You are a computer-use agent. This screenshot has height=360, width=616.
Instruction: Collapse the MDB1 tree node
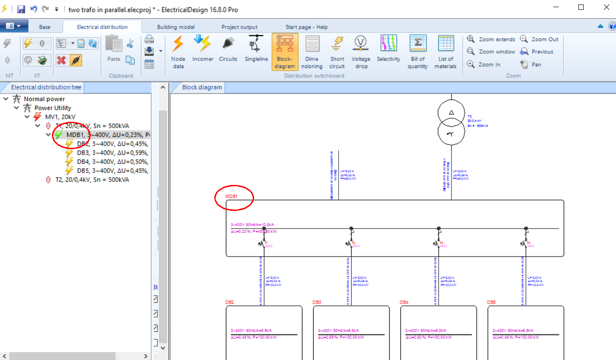pos(48,135)
